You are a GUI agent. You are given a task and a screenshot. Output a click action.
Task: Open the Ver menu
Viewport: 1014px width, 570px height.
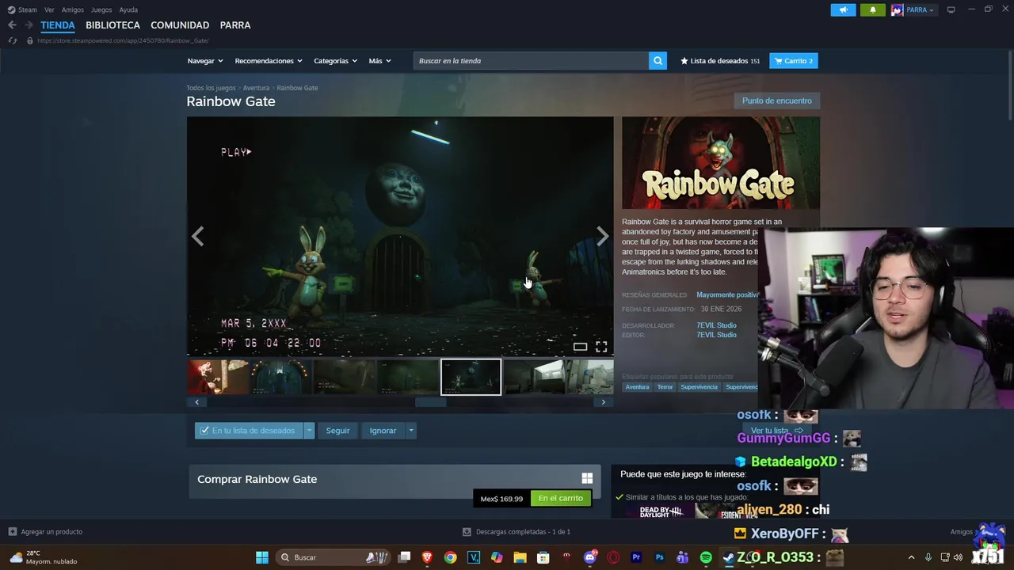tap(50, 9)
